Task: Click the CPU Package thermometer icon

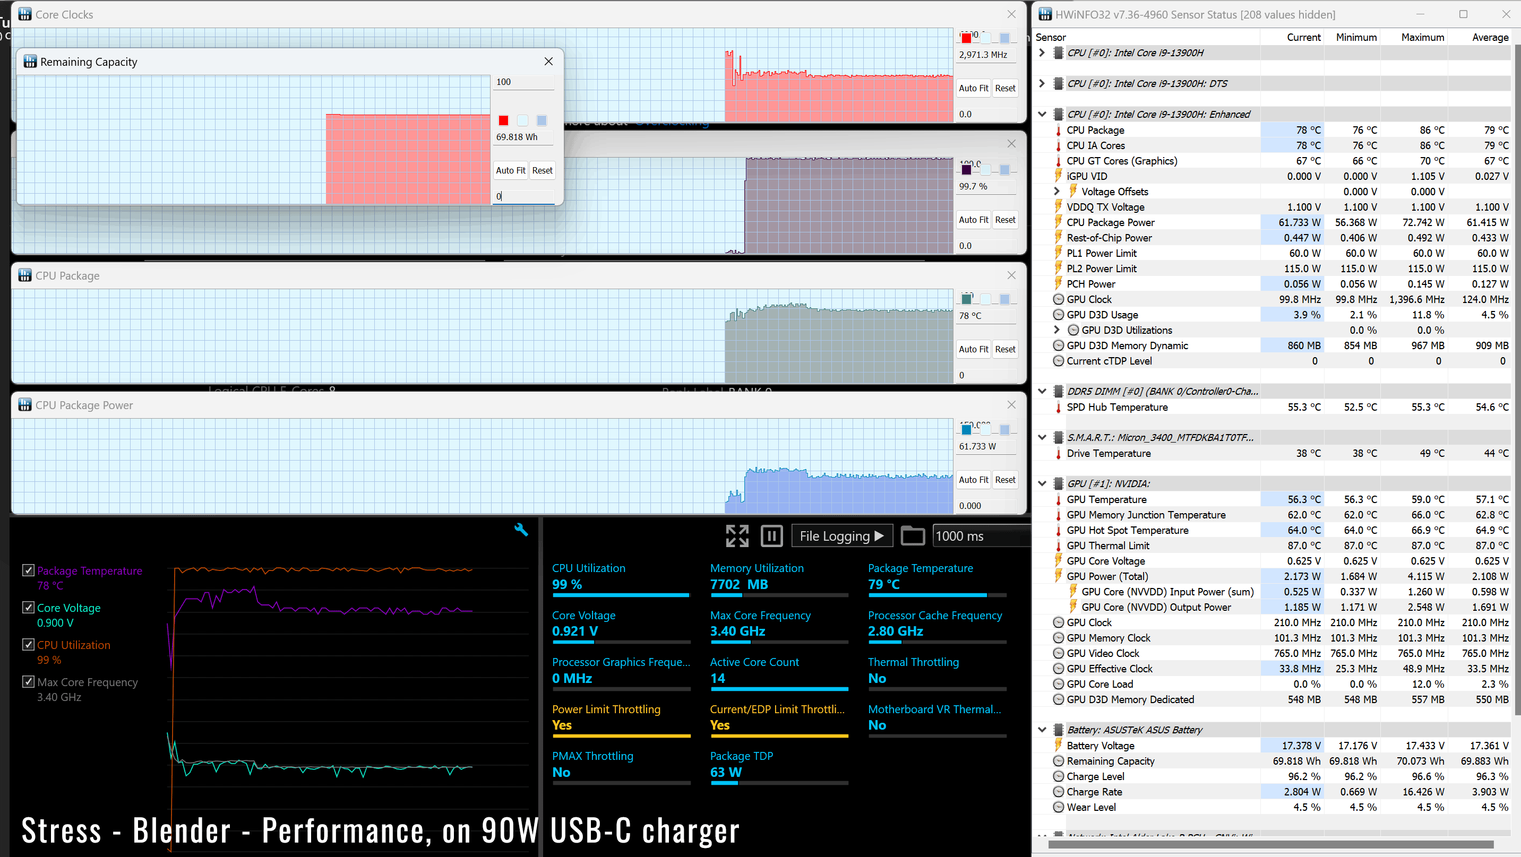Action: pyautogui.click(x=1059, y=130)
